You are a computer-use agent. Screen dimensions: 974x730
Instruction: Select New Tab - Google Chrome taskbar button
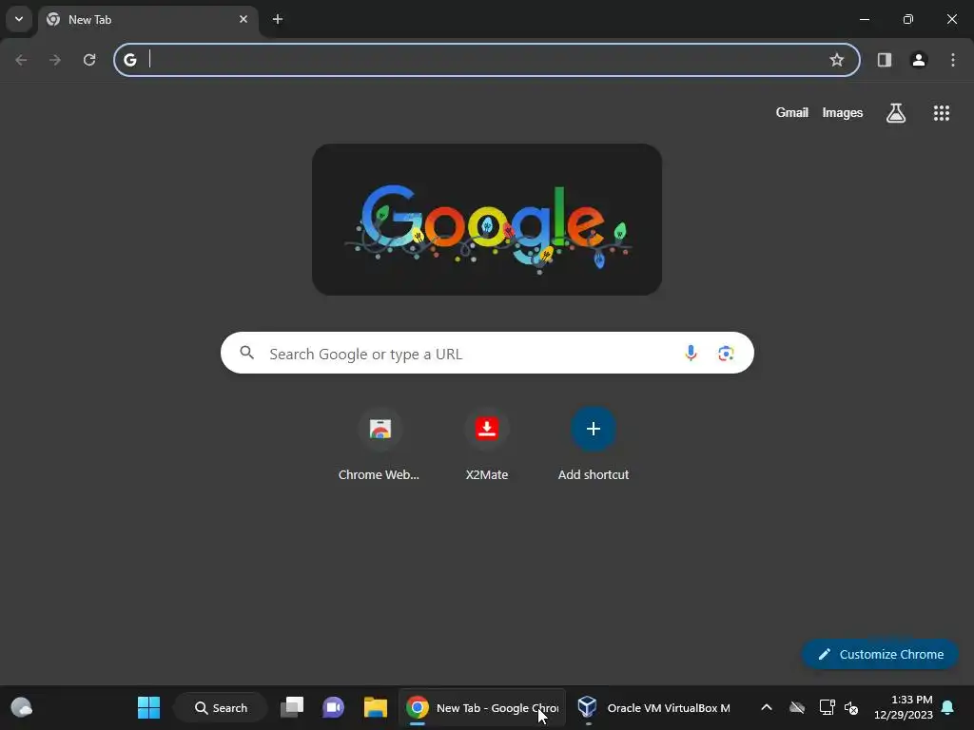coord(482,707)
